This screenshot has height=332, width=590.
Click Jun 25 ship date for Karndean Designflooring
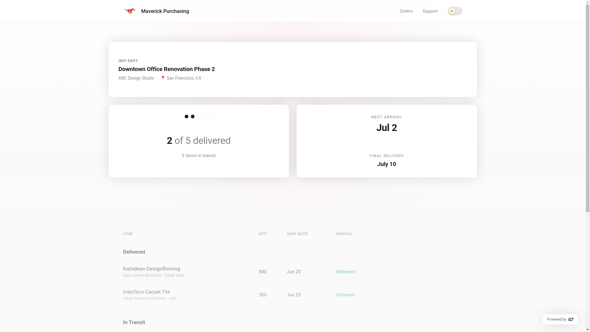pyautogui.click(x=294, y=272)
